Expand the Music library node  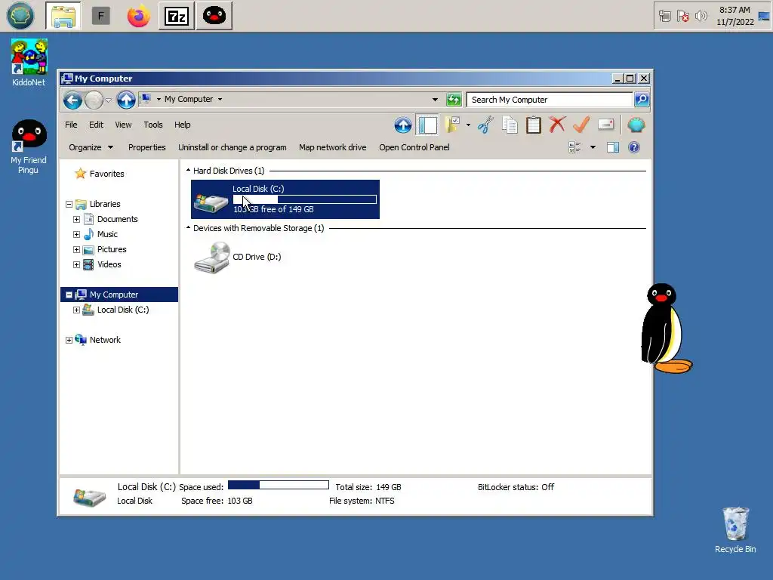click(x=76, y=234)
